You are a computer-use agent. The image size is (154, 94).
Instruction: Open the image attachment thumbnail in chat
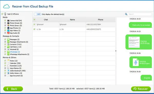pos(134,42)
